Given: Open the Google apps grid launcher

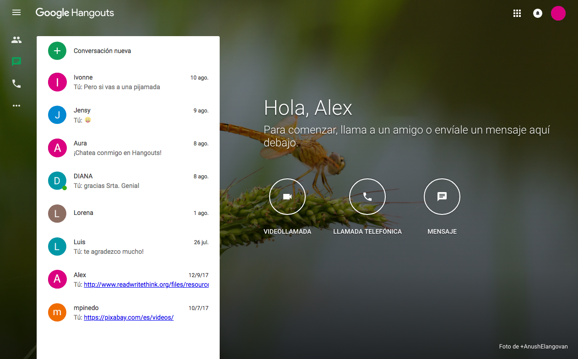Looking at the screenshot, I should click(517, 13).
